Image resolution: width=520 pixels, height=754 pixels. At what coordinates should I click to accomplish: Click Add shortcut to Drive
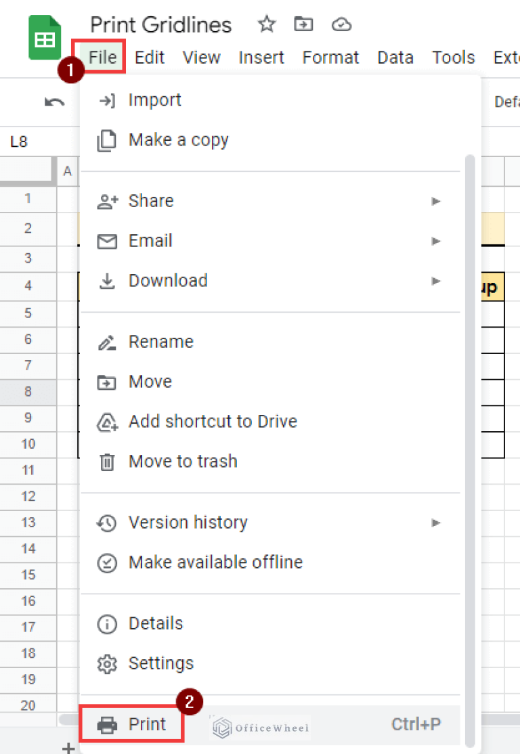point(213,422)
